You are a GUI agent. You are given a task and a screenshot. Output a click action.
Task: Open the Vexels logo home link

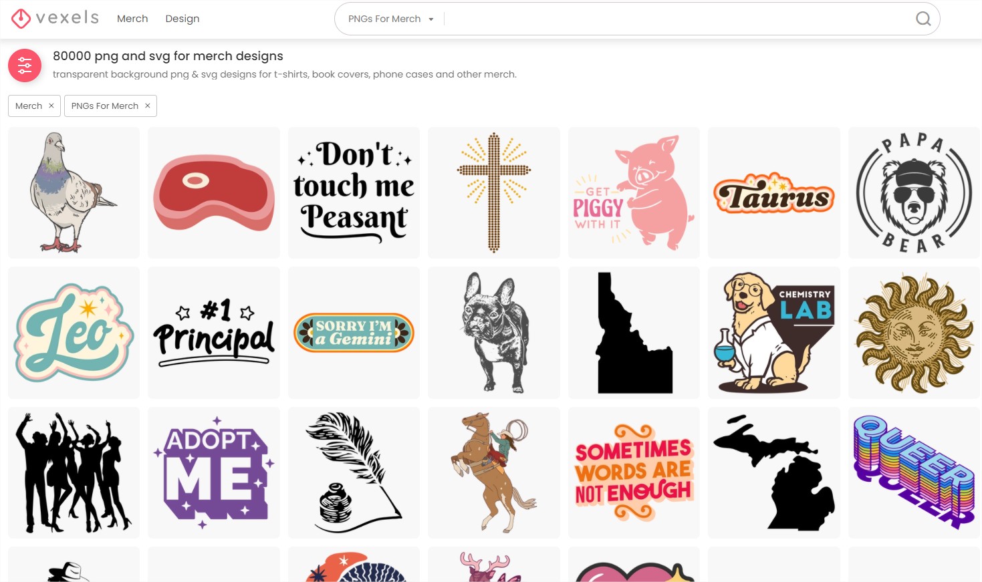[55, 18]
